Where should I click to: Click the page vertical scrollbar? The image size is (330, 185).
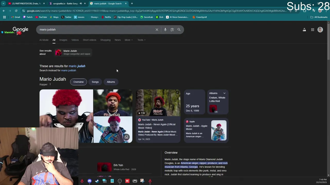pyautogui.click(x=328, y=42)
